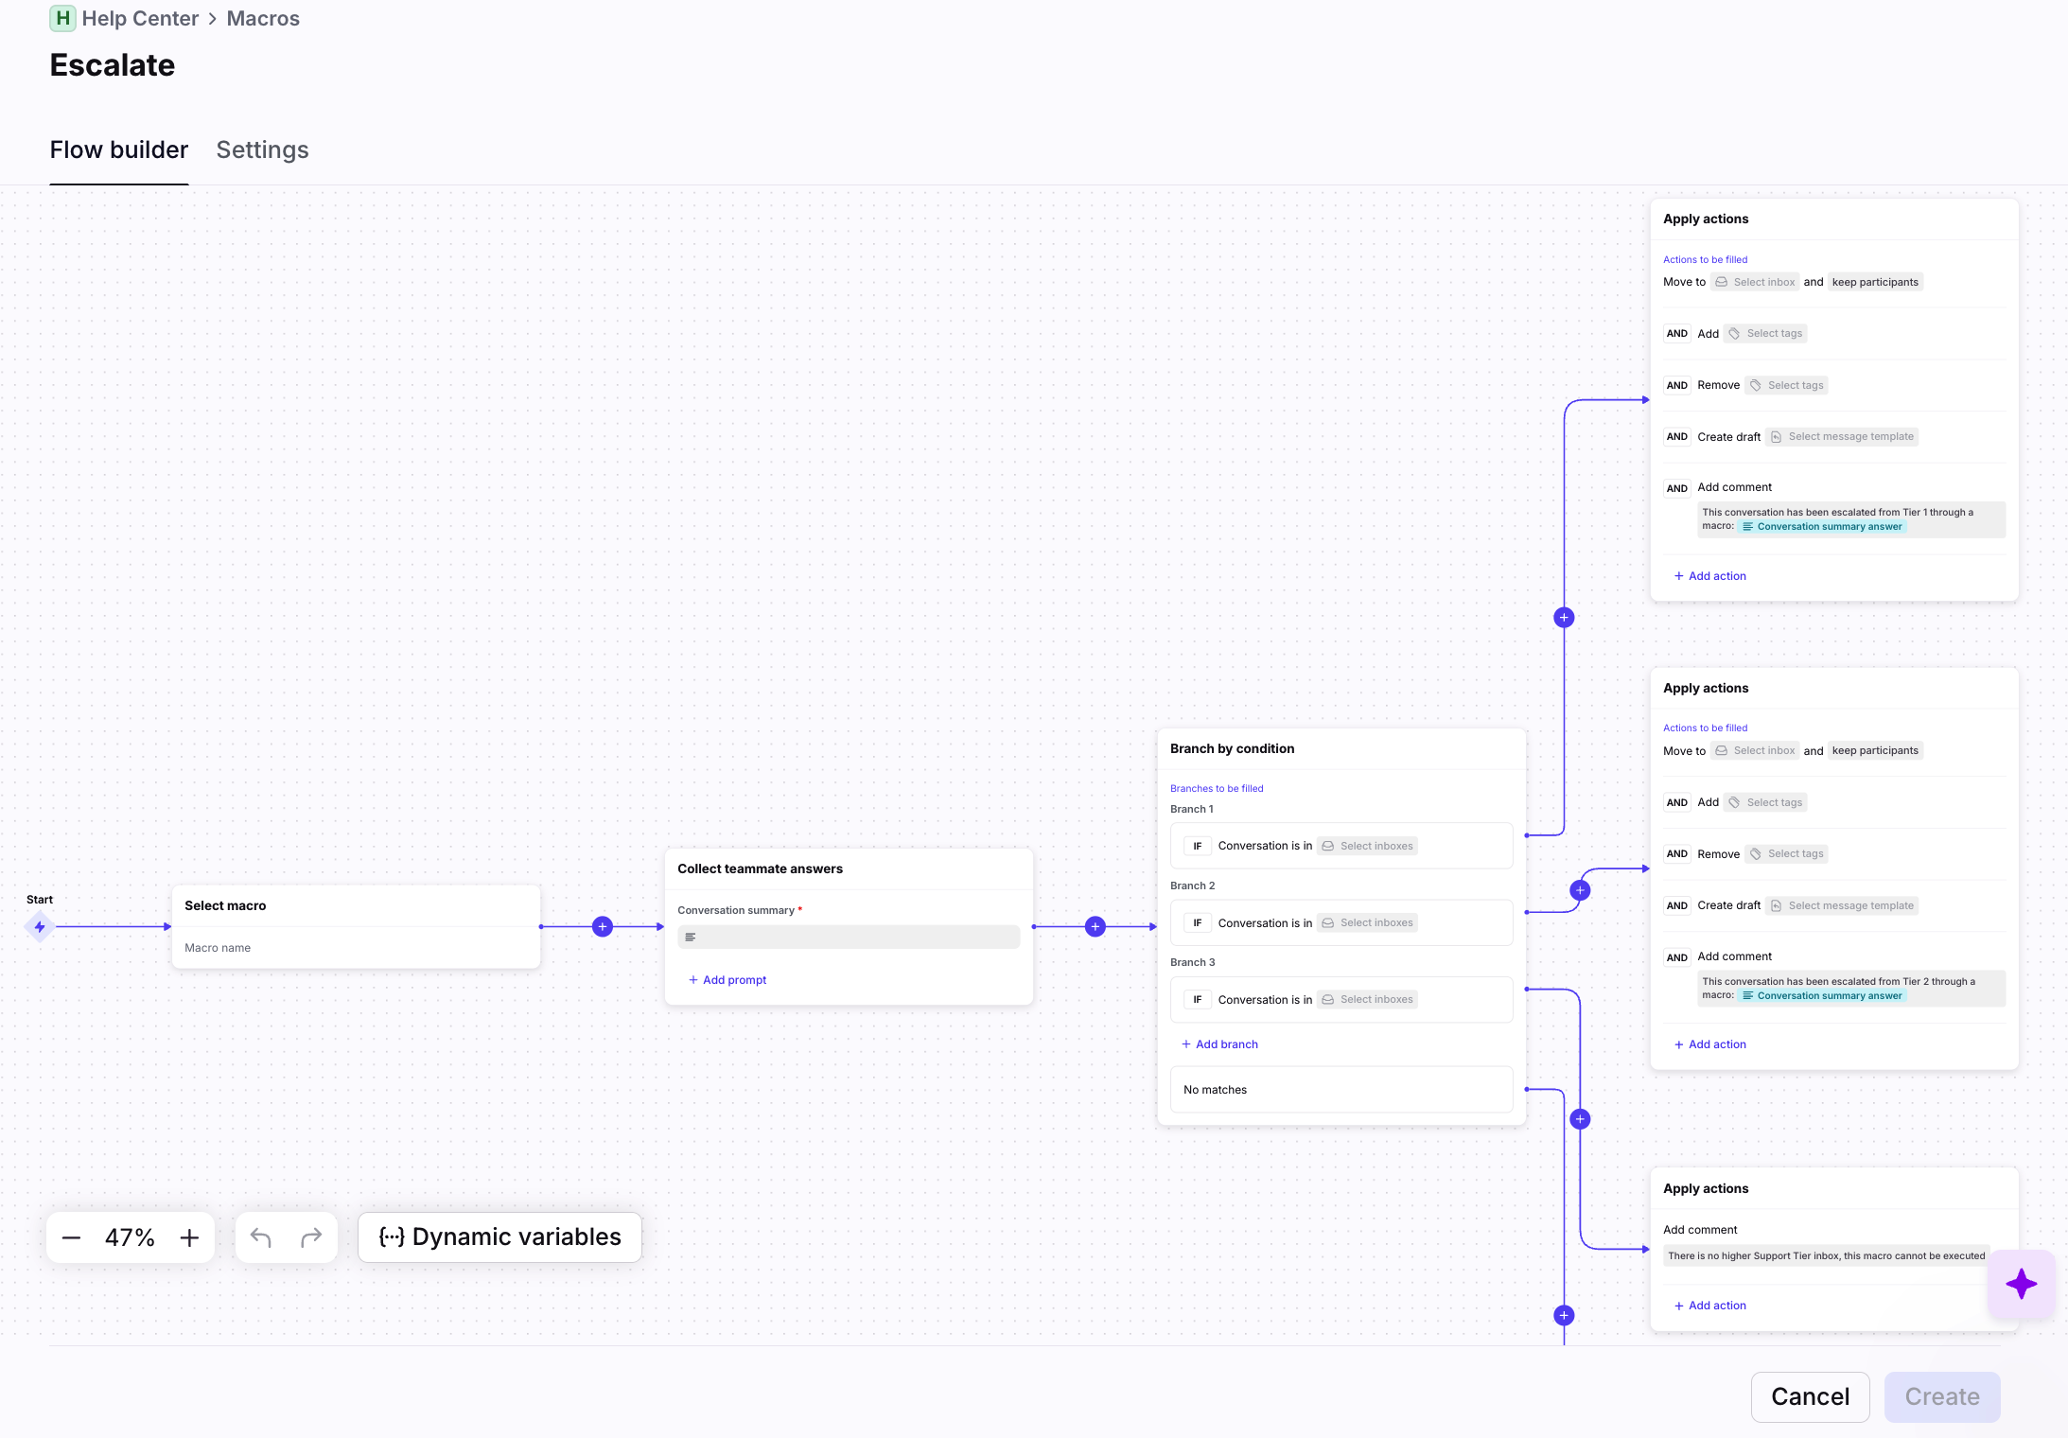
Task: Click the green Help Center H icon
Action: click(x=62, y=18)
